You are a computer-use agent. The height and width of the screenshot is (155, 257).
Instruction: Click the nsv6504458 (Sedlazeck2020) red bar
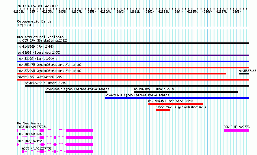(176, 104)
